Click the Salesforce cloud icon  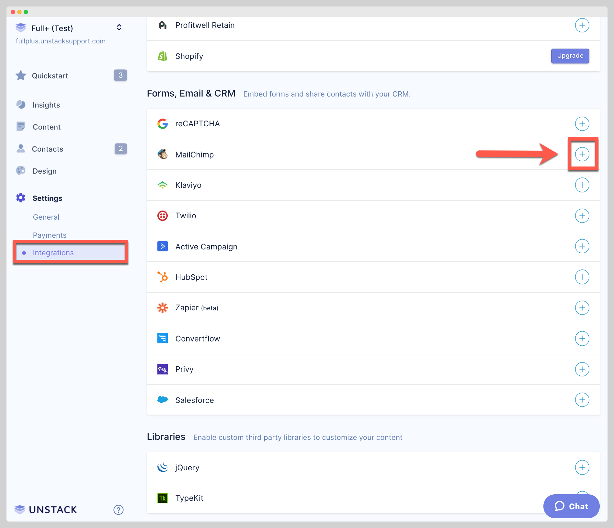click(x=162, y=400)
